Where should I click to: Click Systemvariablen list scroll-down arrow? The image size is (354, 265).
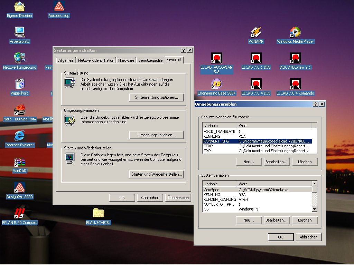coord(315,209)
